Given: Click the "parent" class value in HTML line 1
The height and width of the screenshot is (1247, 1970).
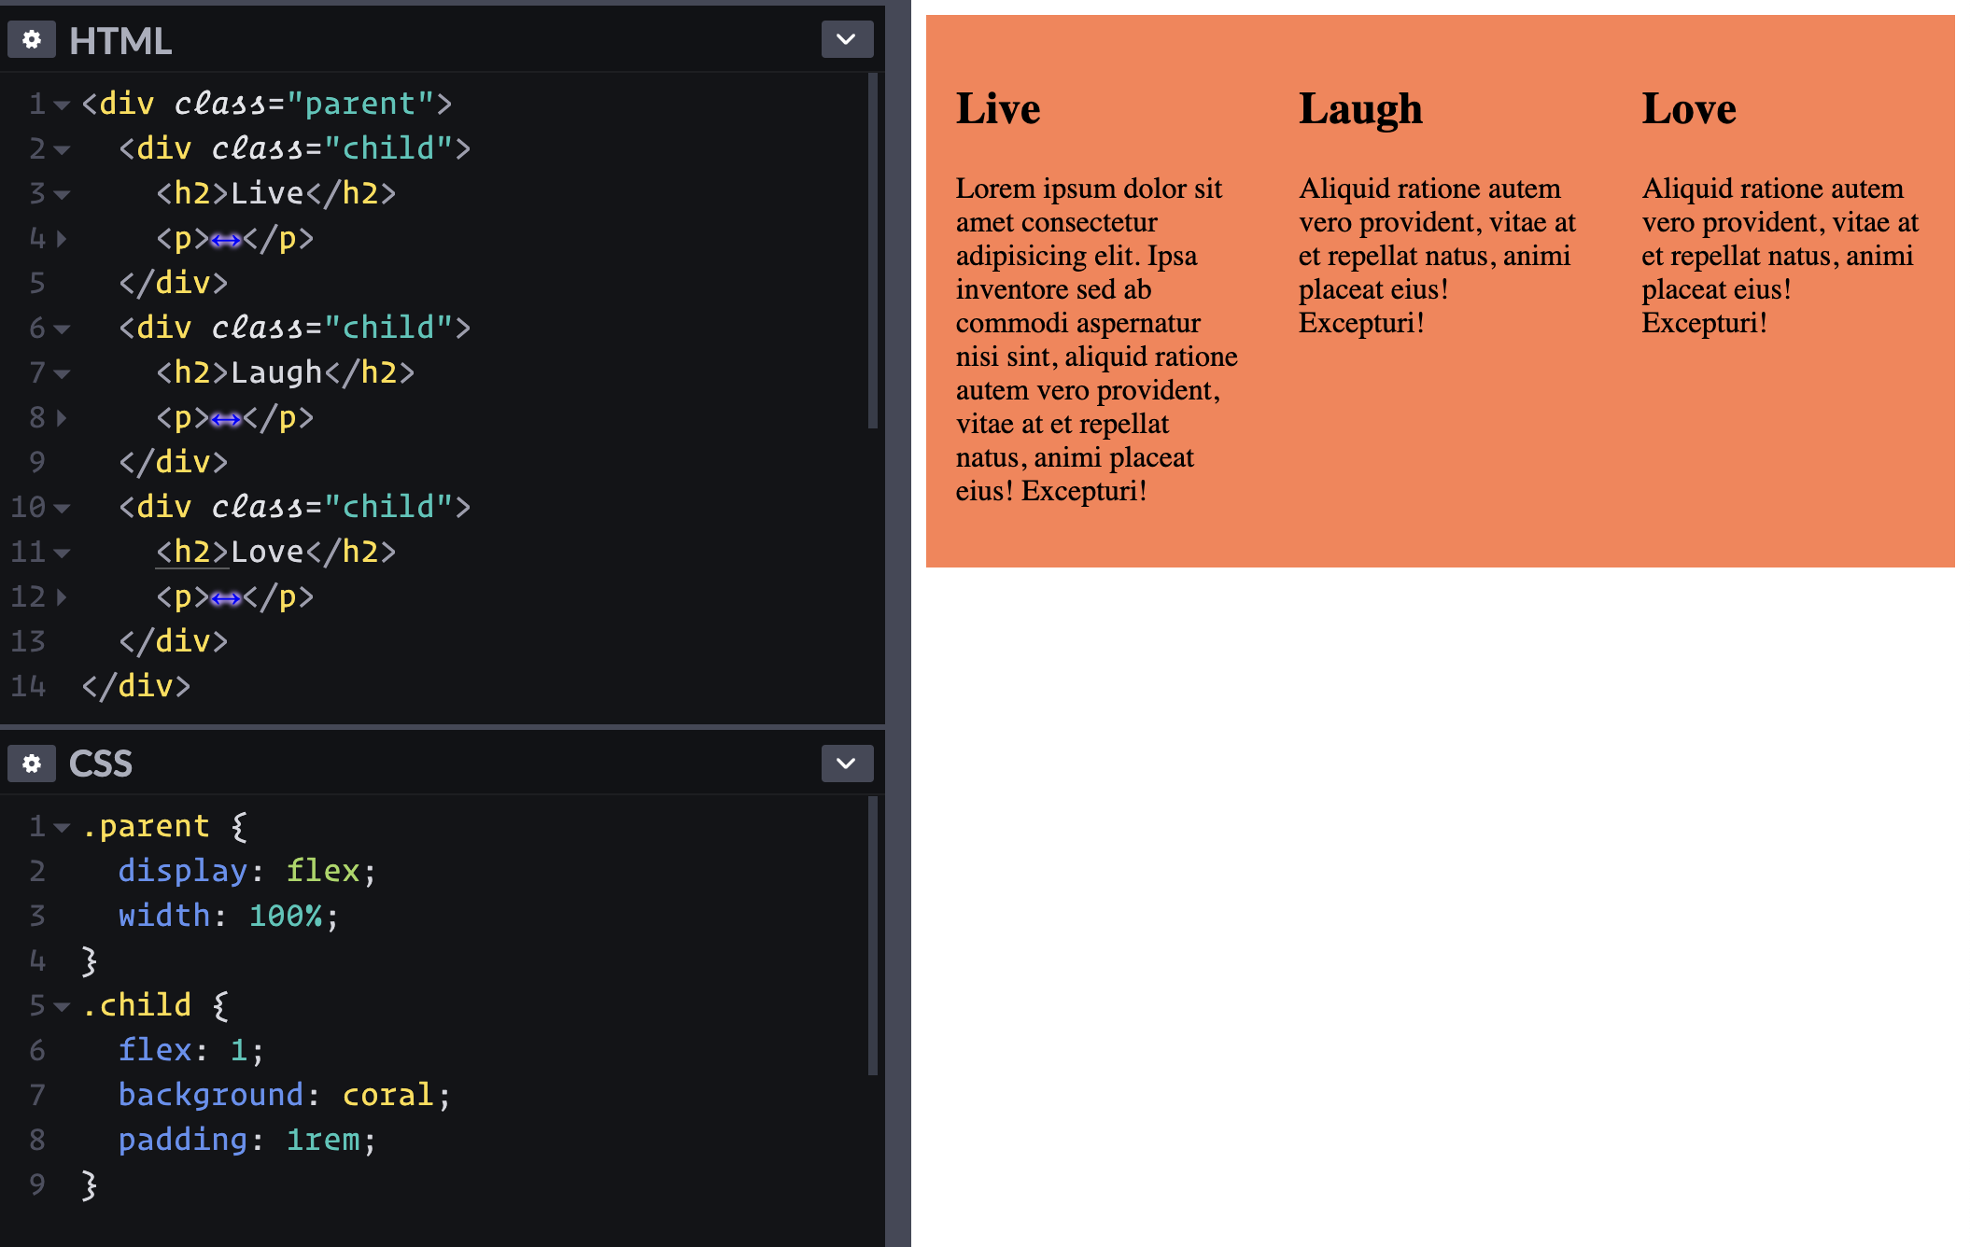Looking at the screenshot, I should (x=360, y=103).
